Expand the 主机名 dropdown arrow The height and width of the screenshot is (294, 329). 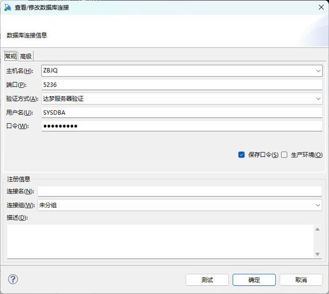coord(318,71)
